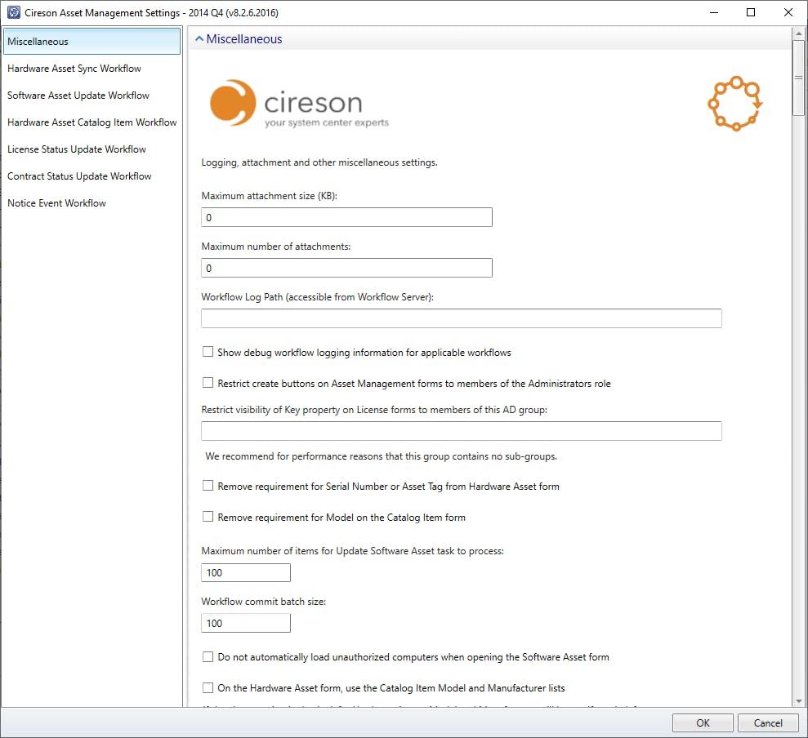Click the Workflow Log Path field
The height and width of the screenshot is (738, 808).
[x=462, y=318]
